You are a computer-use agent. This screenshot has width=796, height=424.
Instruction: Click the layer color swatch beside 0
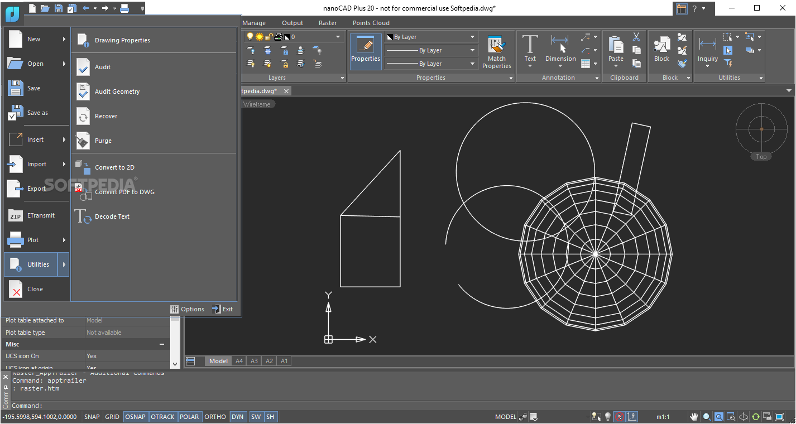[287, 37]
